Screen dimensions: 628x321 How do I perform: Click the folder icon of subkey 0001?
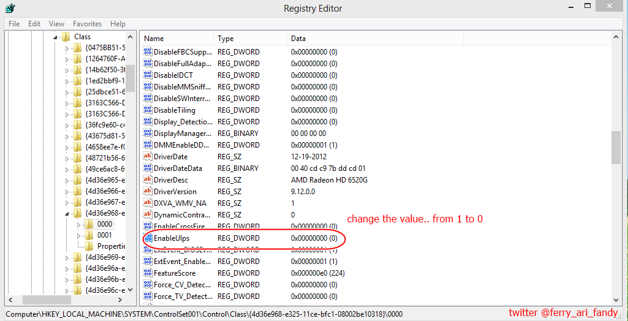point(89,235)
